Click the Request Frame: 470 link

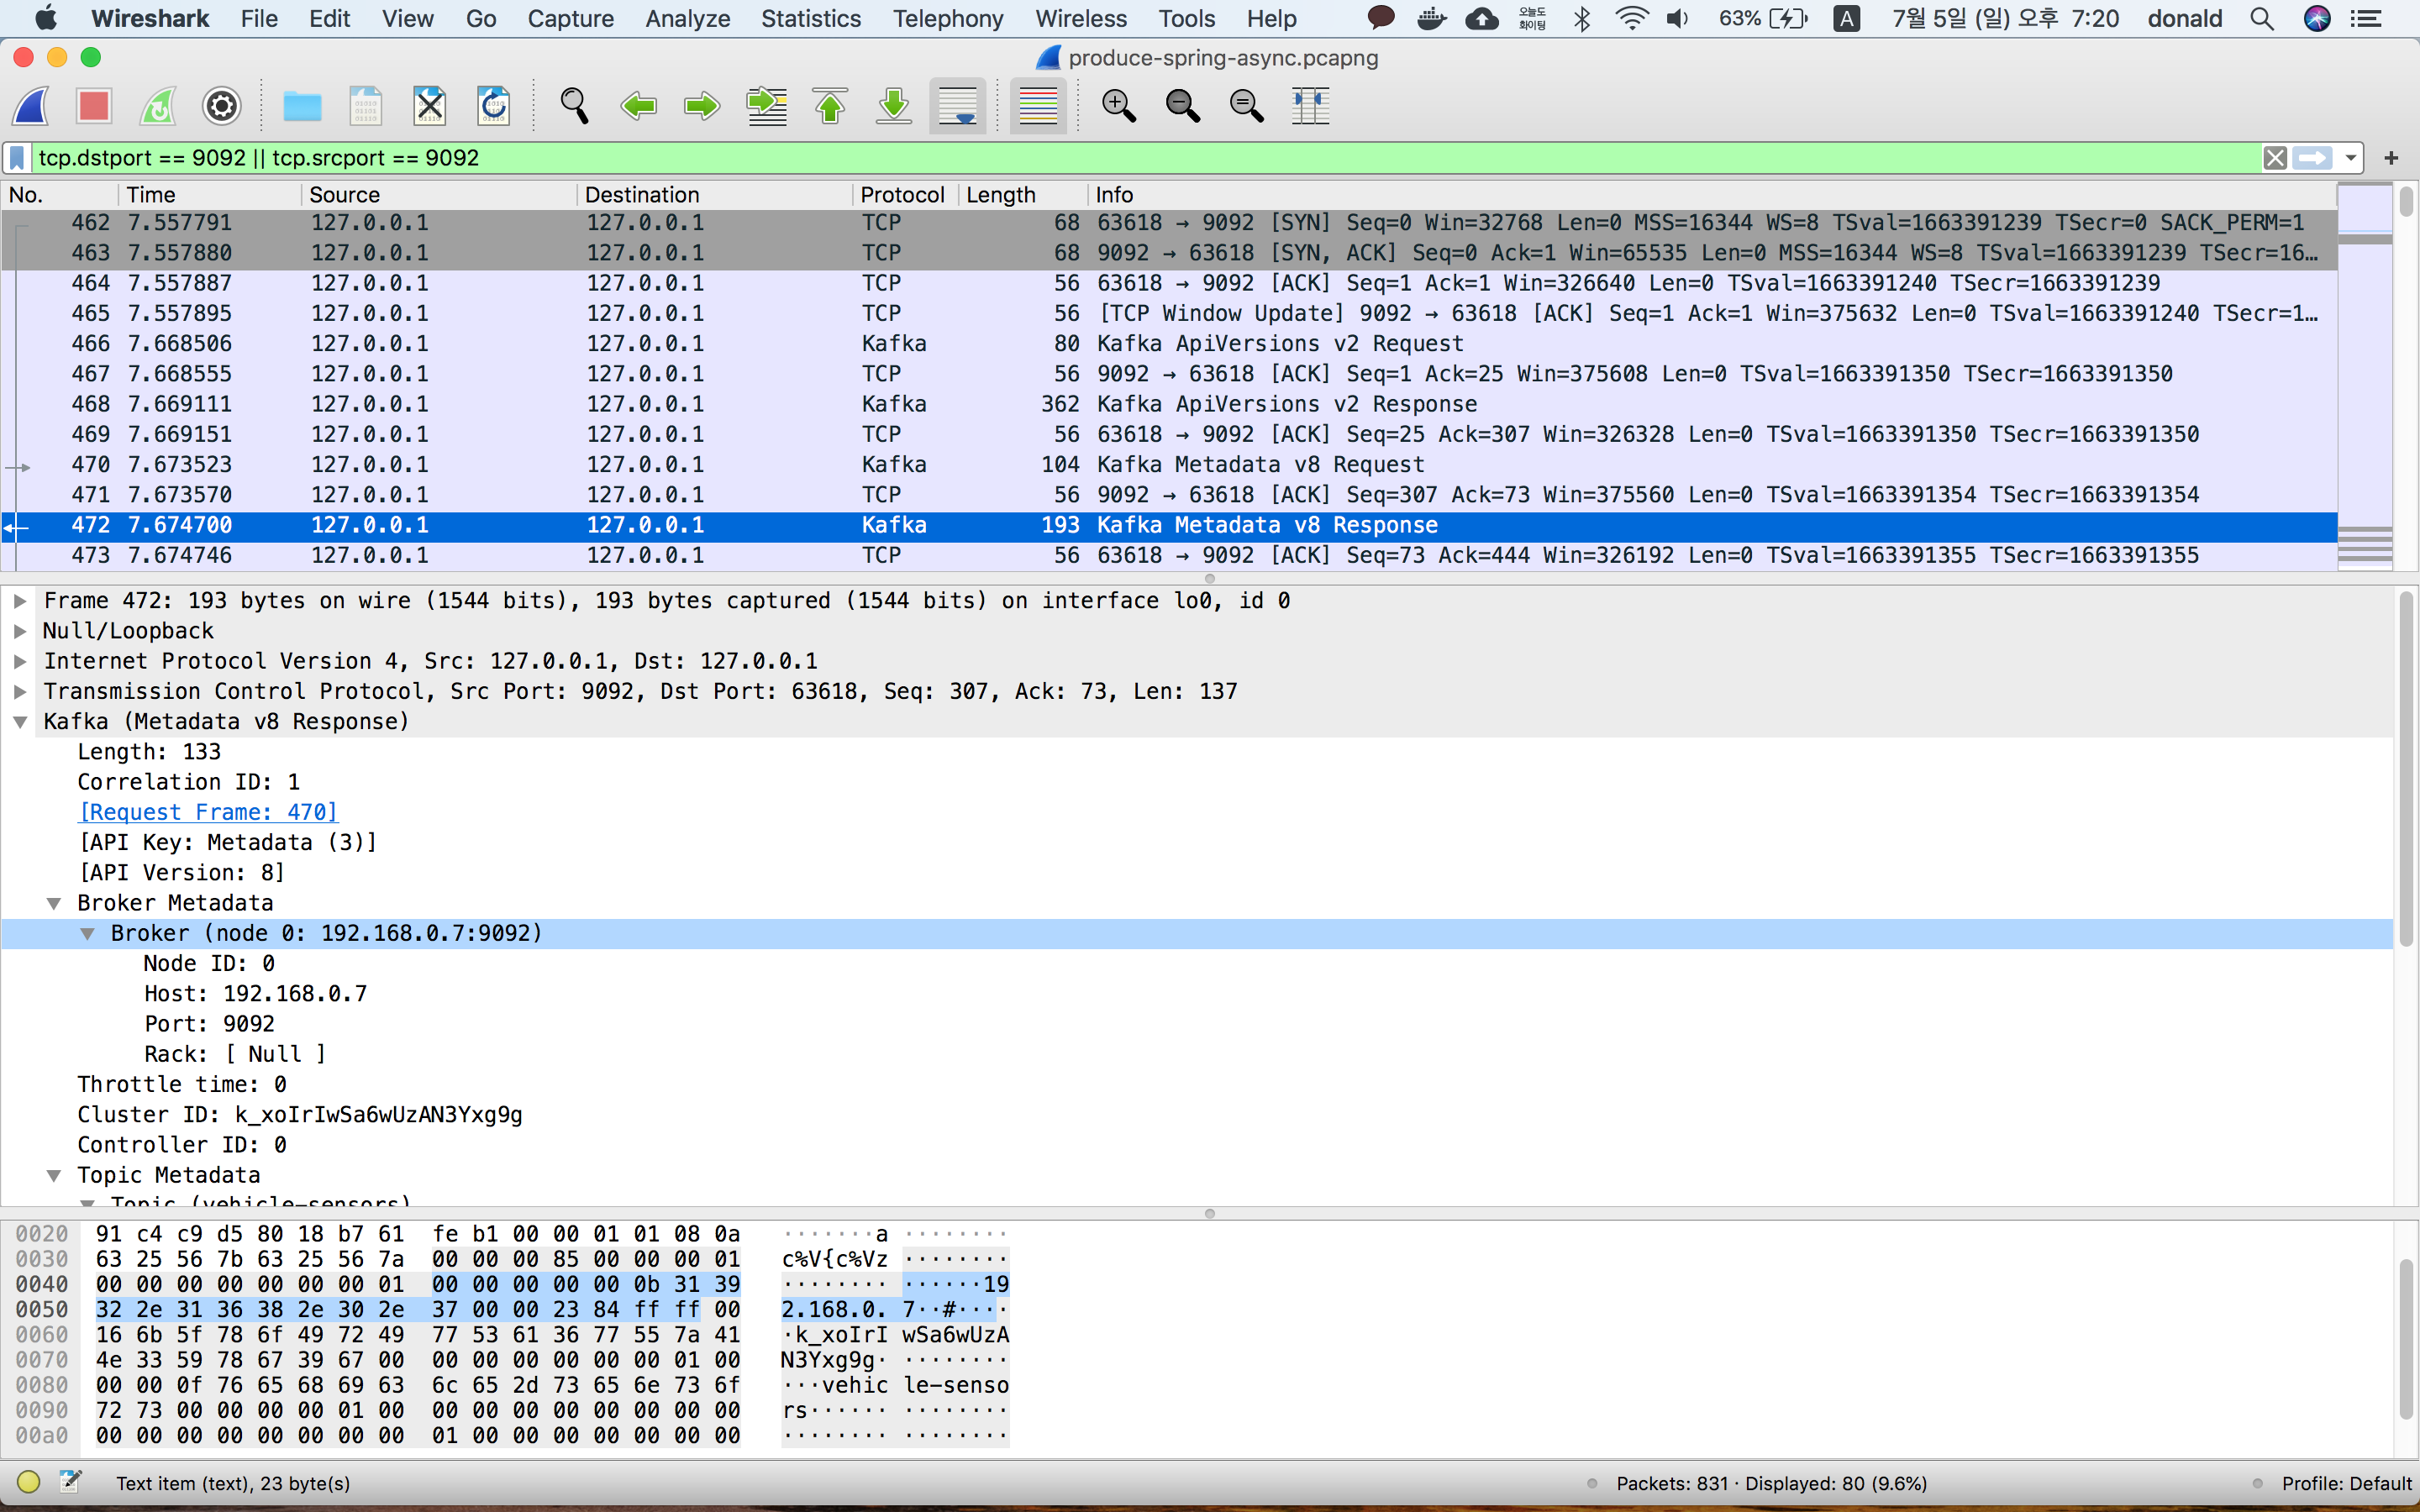coord(208,812)
